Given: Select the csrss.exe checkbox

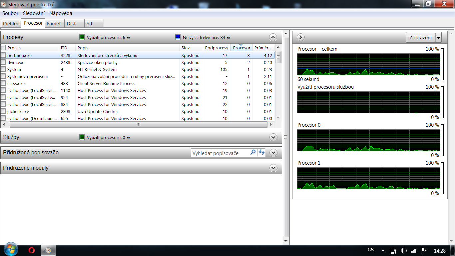Looking at the screenshot, I should pos(3,83).
